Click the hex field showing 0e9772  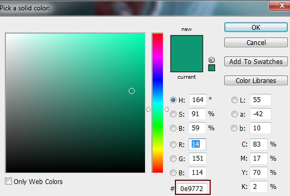click(x=193, y=188)
